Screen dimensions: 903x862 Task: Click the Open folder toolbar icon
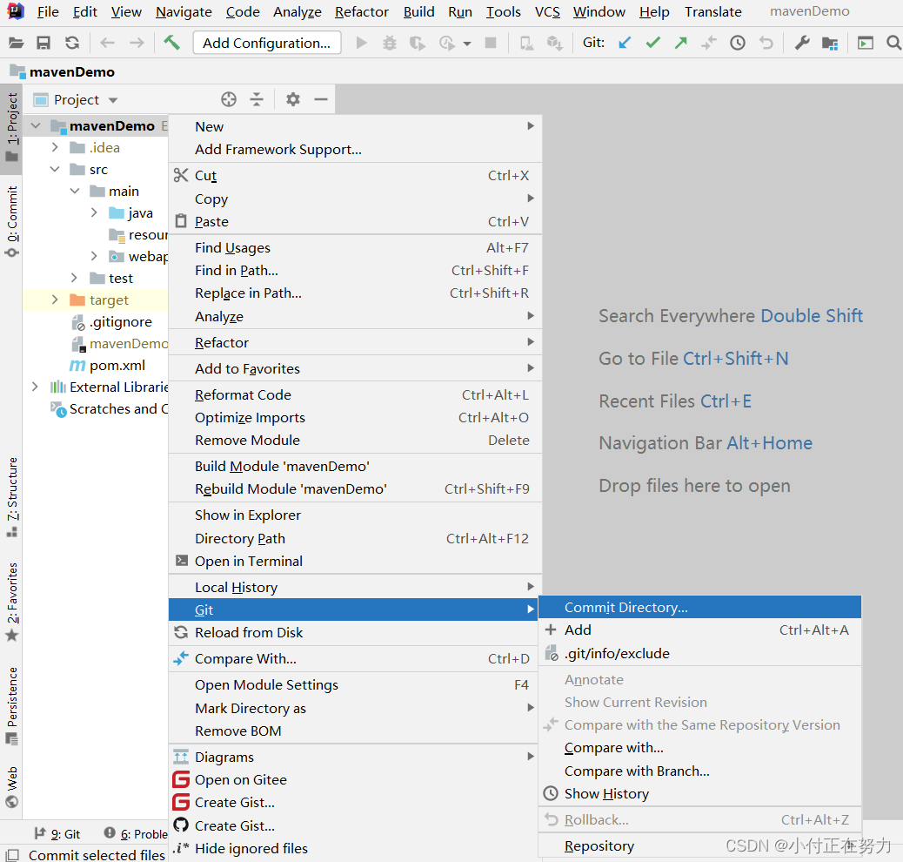click(x=16, y=43)
